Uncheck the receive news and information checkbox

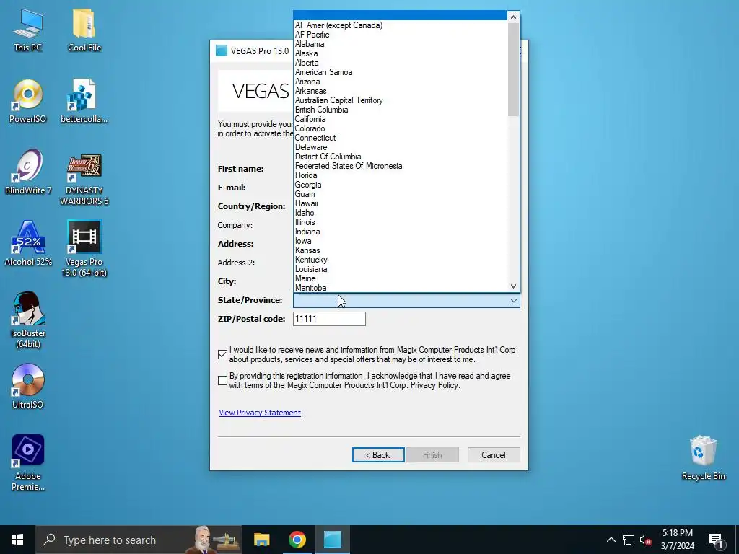coord(223,355)
